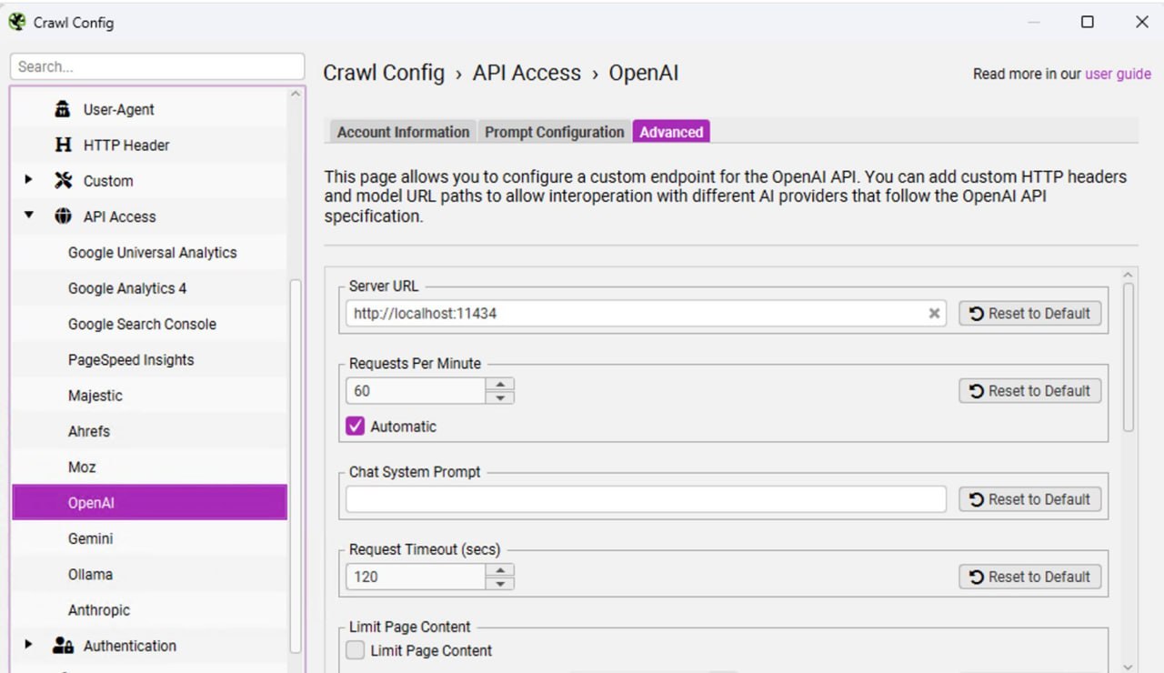The image size is (1164, 673).
Task: Select the Advanced tab
Action: pos(671,132)
